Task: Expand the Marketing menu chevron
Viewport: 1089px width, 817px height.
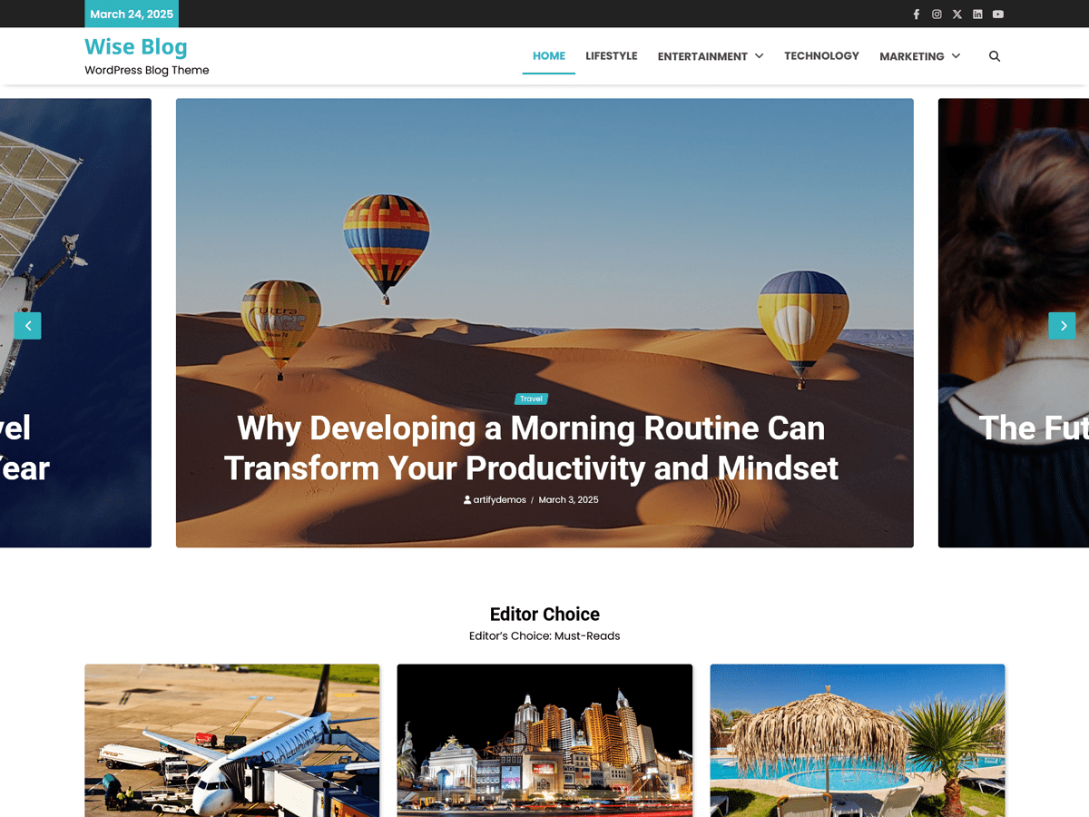Action: click(957, 55)
